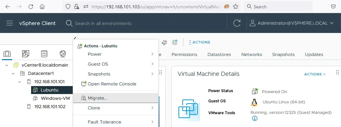Click the drag handle of the left card

(161, 72)
